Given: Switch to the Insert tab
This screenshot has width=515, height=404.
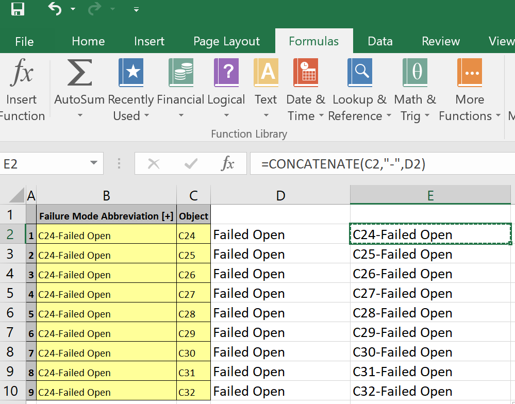Looking at the screenshot, I should click(149, 41).
